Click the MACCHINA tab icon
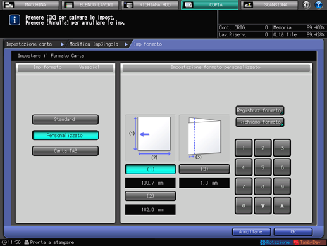327x246 pixels. click(9, 4)
